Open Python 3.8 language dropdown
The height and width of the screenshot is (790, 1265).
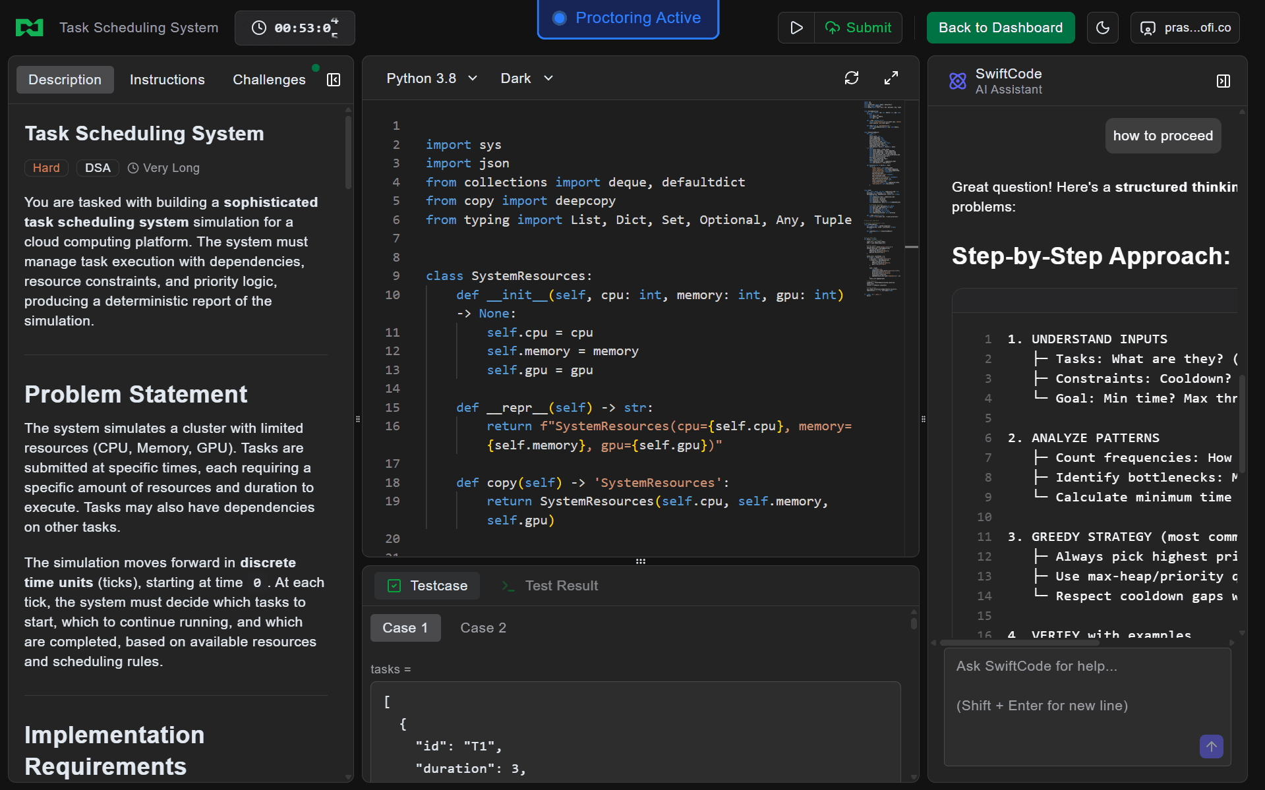(x=431, y=78)
